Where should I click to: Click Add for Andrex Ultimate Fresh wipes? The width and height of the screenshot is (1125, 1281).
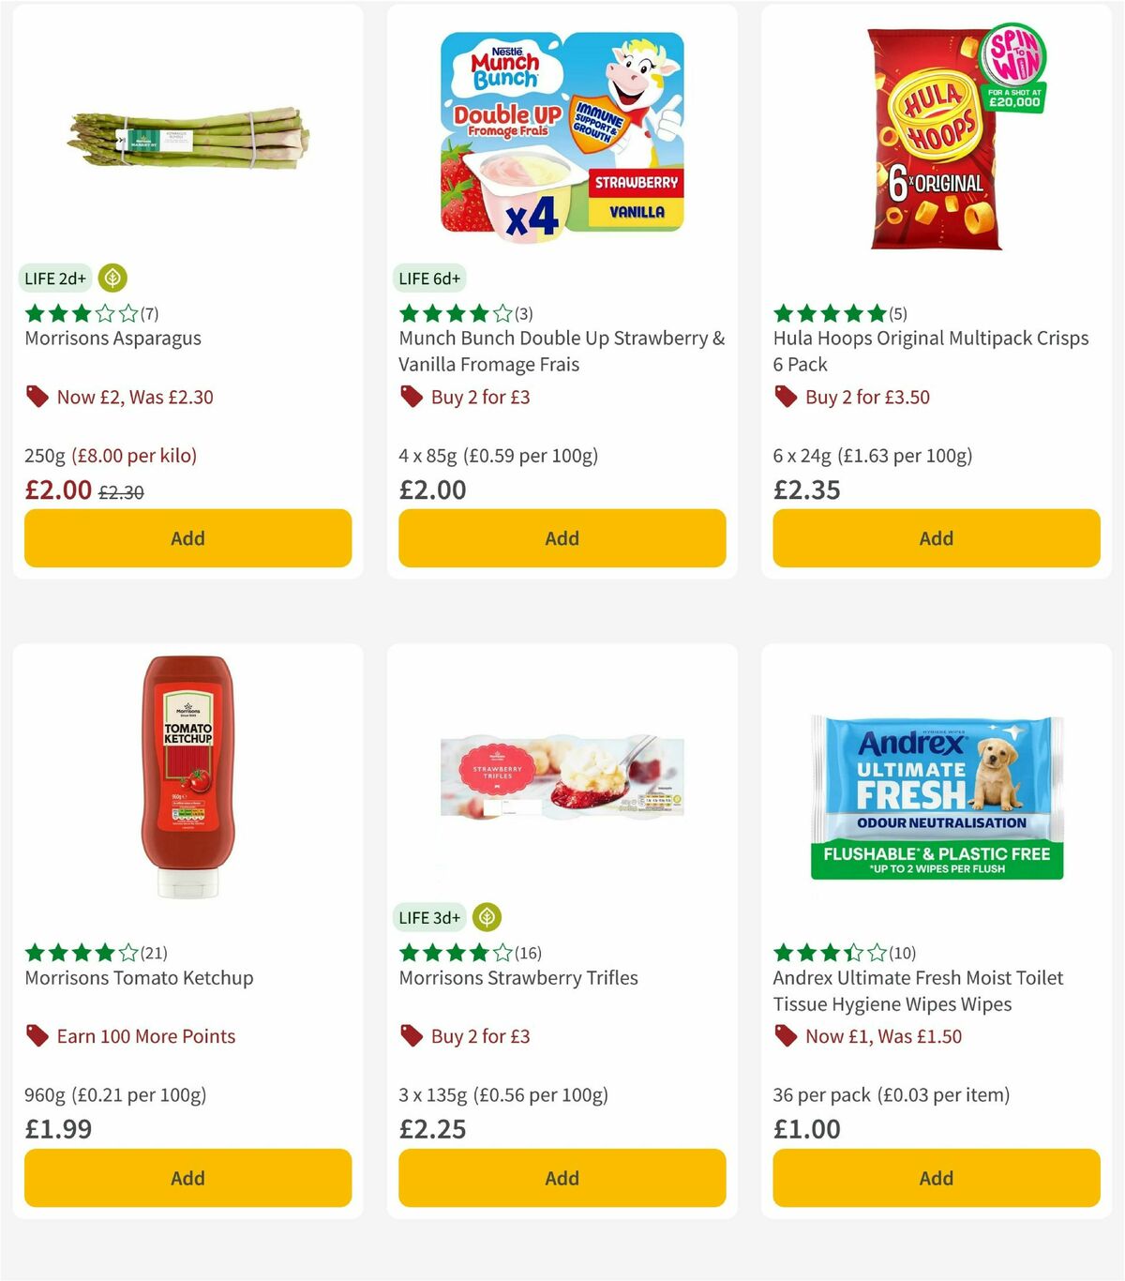coord(936,1178)
